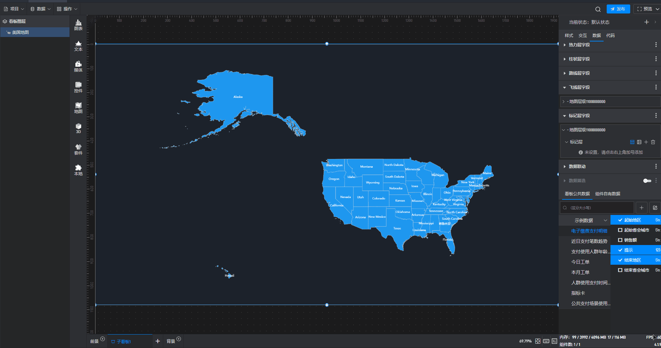Open the 图表 chart components panel
This screenshot has height=348, width=661.
[x=79, y=25]
